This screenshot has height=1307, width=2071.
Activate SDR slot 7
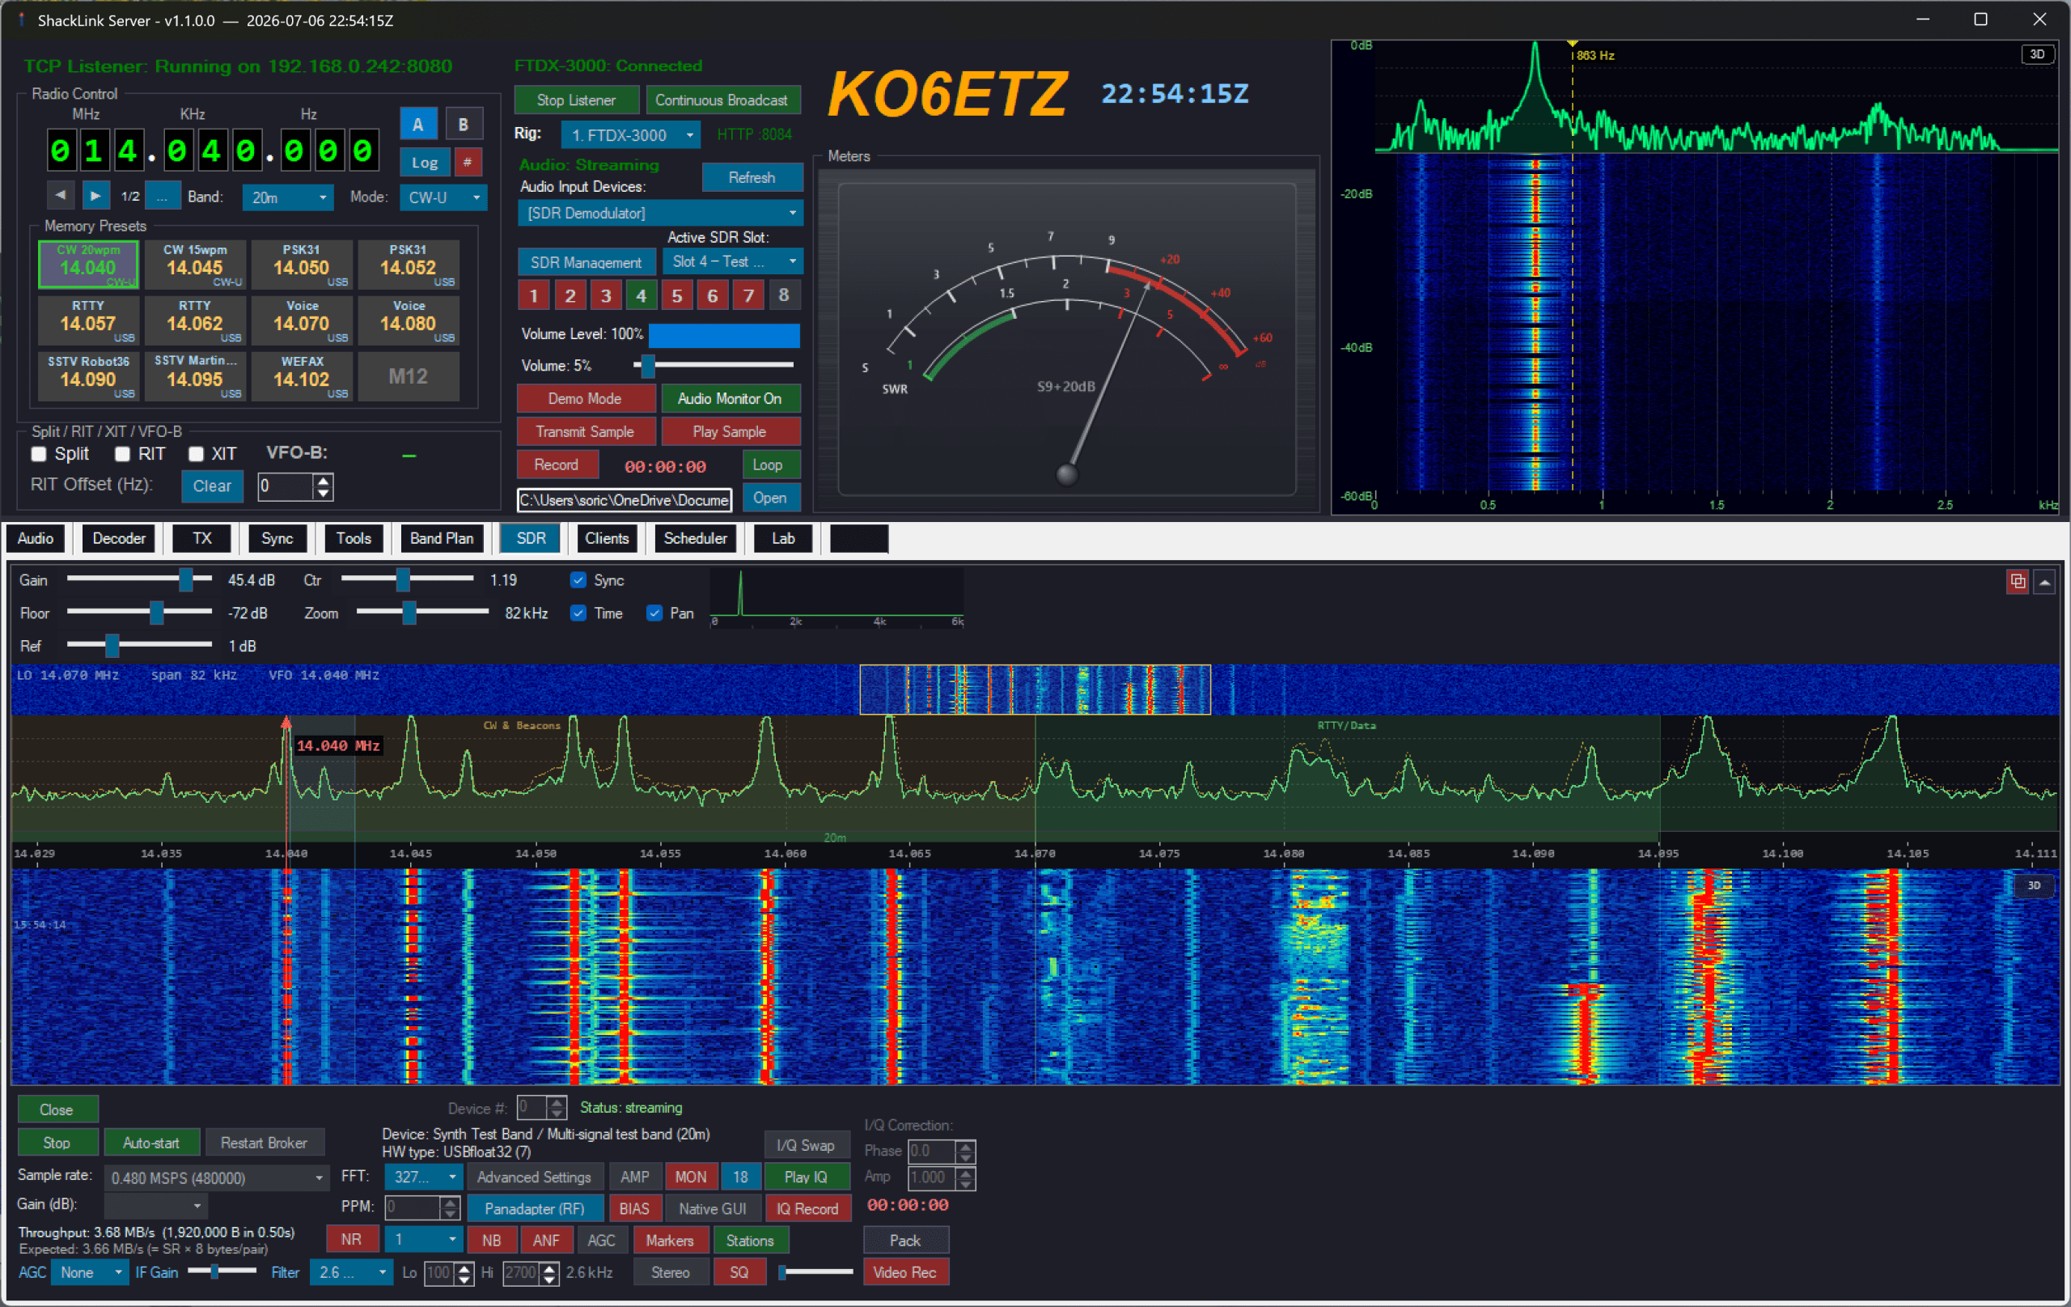pos(748,296)
